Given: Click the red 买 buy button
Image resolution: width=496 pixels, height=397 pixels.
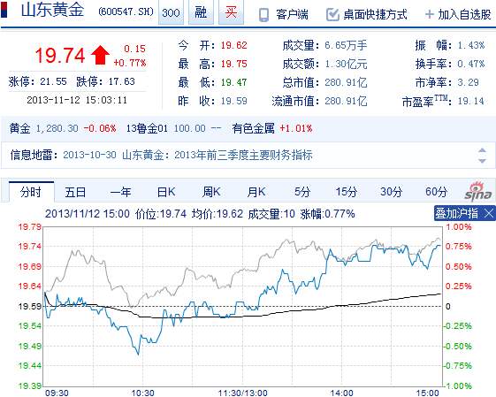Looking at the screenshot, I should pos(232,12).
